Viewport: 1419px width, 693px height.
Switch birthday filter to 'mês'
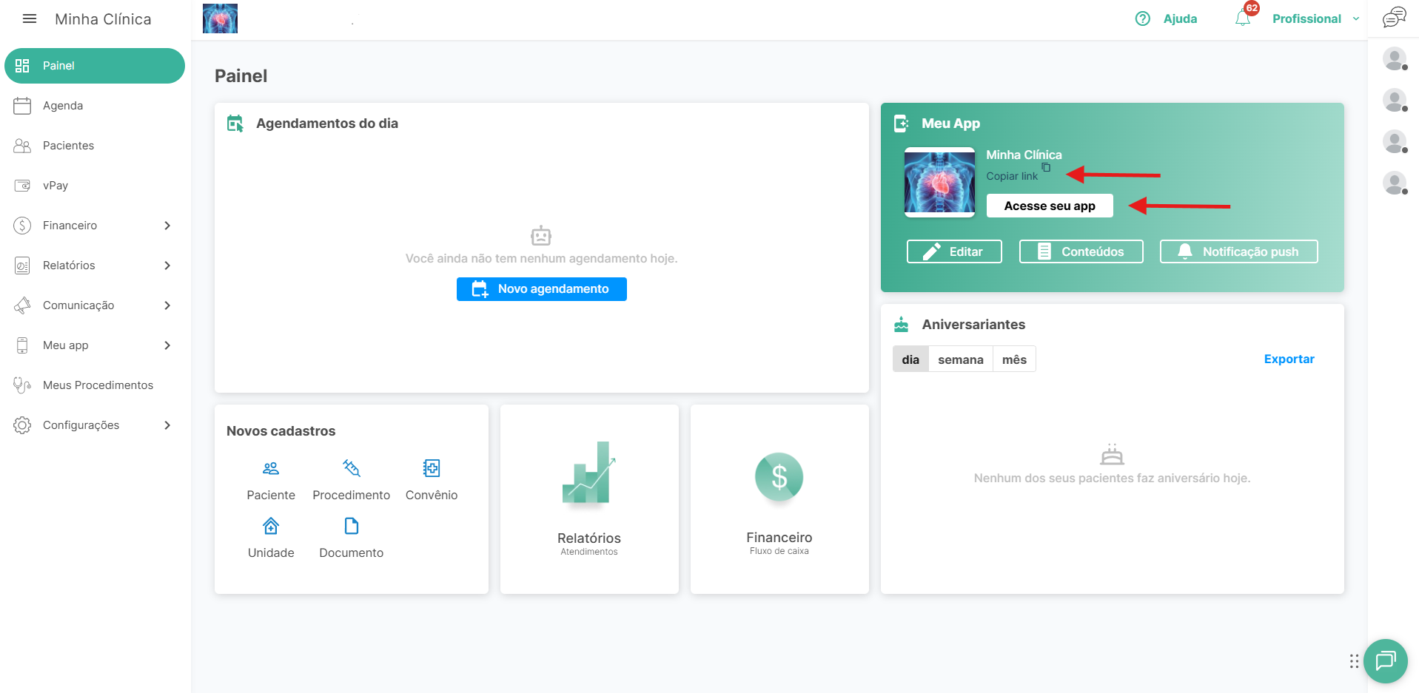tap(1013, 359)
